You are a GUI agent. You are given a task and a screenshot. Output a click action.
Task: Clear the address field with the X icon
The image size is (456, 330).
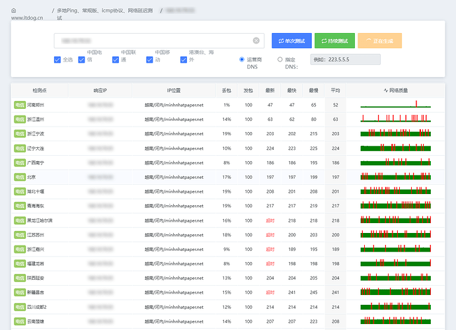pos(256,41)
